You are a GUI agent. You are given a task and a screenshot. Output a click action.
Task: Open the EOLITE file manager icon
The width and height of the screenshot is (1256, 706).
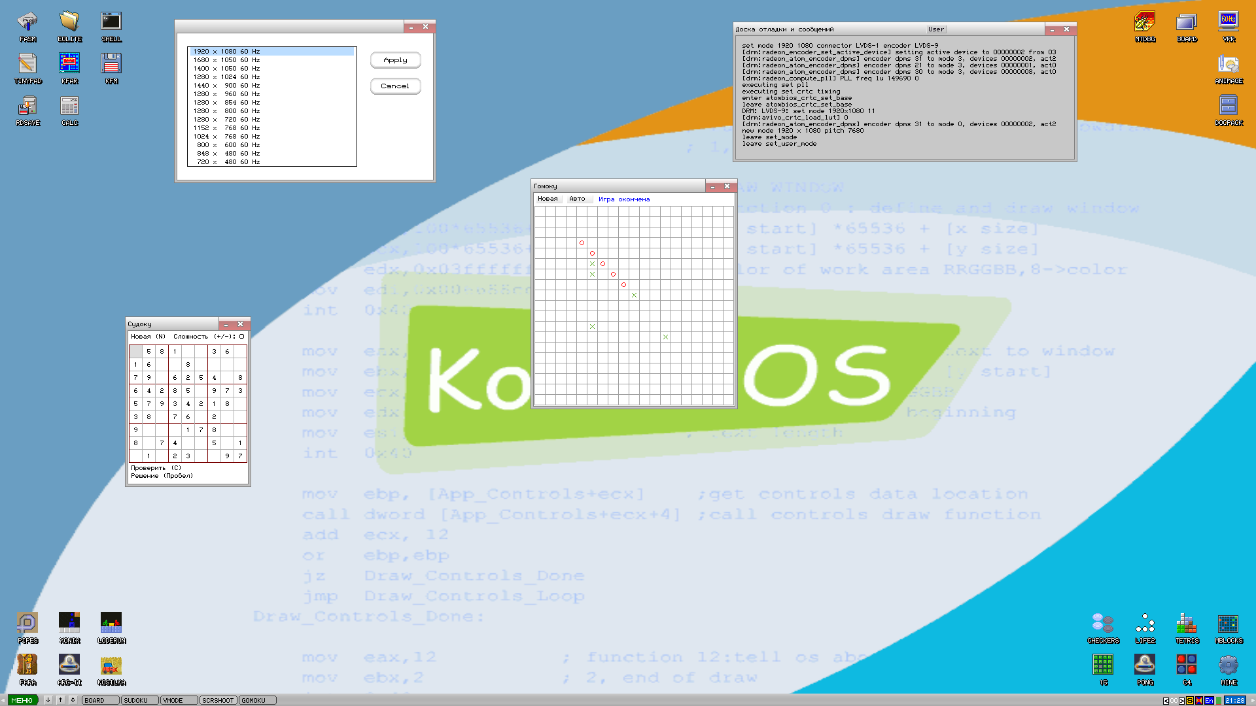69,26
